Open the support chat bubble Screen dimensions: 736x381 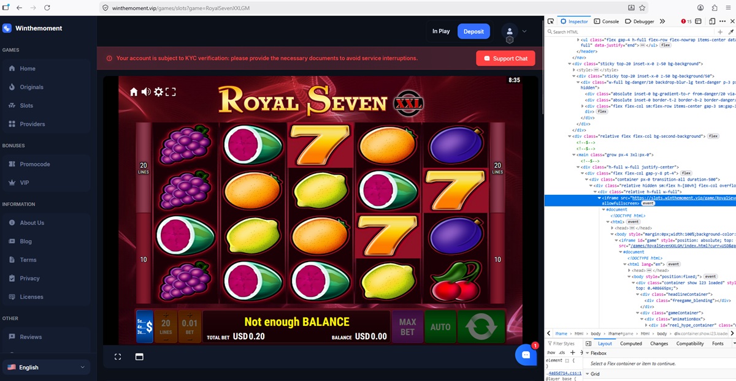[525, 354]
